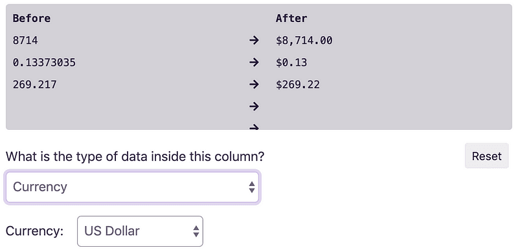
Task: Click the 'What is the type of data' question label
Action: 135,156
